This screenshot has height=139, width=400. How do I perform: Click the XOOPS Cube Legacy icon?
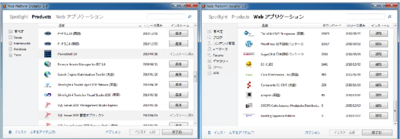249,105
